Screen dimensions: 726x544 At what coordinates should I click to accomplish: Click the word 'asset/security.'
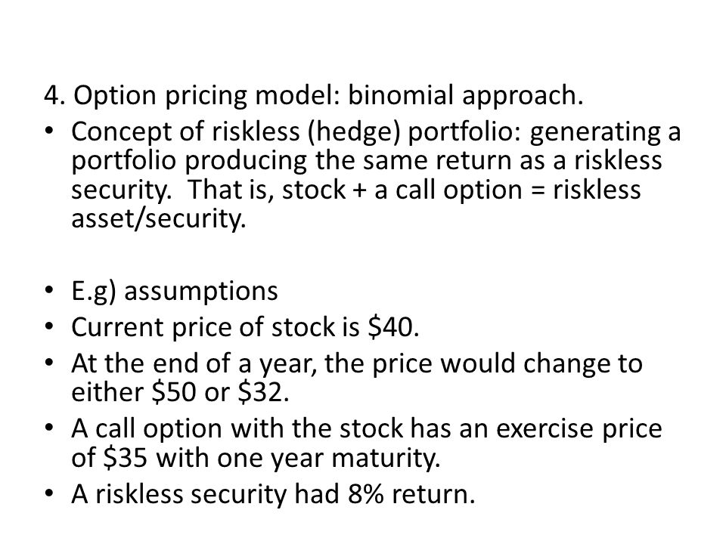point(158,219)
